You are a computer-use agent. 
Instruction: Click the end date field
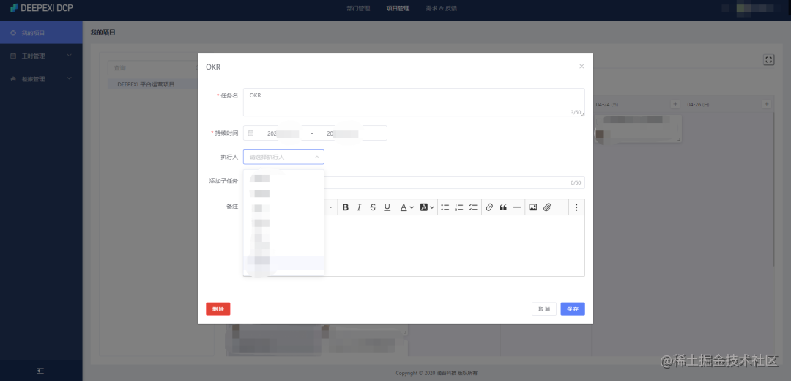coord(343,133)
